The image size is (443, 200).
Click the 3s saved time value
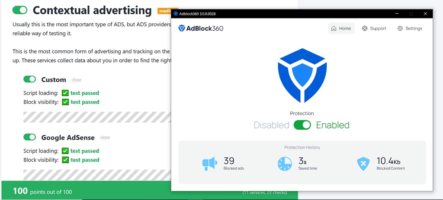click(302, 161)
